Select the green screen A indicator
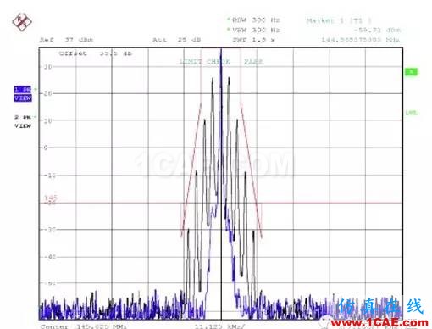This screenshot has width=432, height=329. (411, 72)
